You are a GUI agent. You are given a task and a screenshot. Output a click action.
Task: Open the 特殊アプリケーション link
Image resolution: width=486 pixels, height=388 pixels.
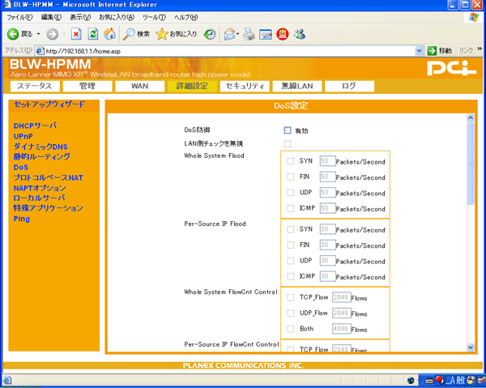pos(48,208)
